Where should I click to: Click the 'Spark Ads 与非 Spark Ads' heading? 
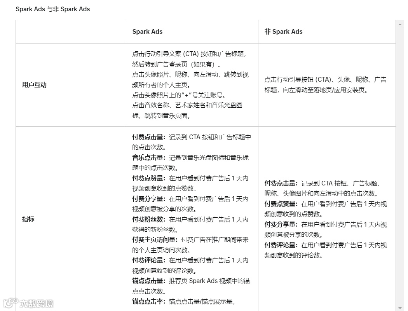53,9
